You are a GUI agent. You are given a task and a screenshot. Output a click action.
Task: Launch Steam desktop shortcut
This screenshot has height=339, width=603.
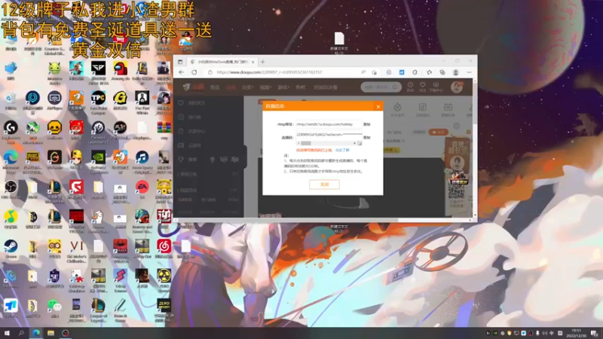11,249
